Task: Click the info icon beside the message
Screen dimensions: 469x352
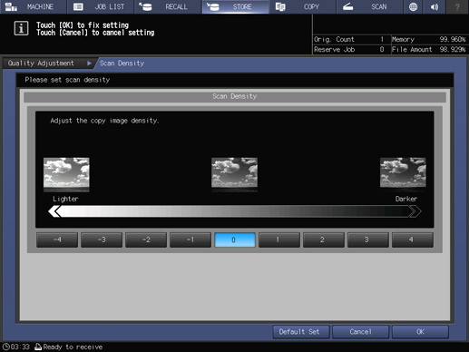Action: 21,28
